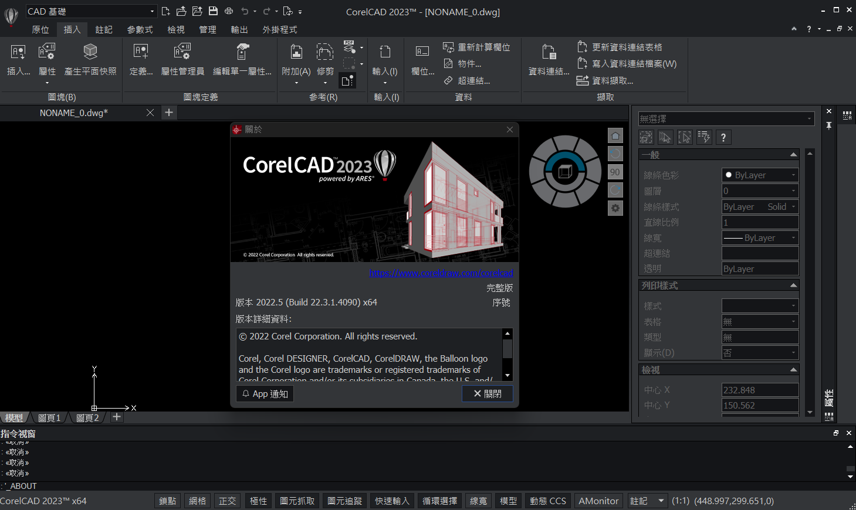Toggle the Grid (網格) status button
This screenshot has width=856, height=510.
click(198, 501)
